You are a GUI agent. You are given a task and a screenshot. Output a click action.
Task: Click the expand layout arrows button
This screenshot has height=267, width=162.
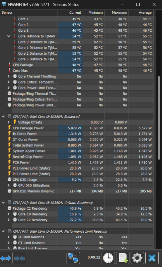point(6,258)
